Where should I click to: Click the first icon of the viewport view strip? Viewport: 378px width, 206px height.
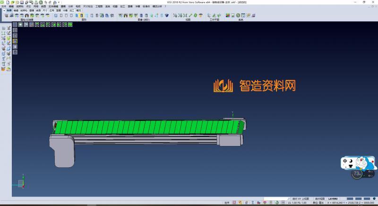(x=15, y=25)
